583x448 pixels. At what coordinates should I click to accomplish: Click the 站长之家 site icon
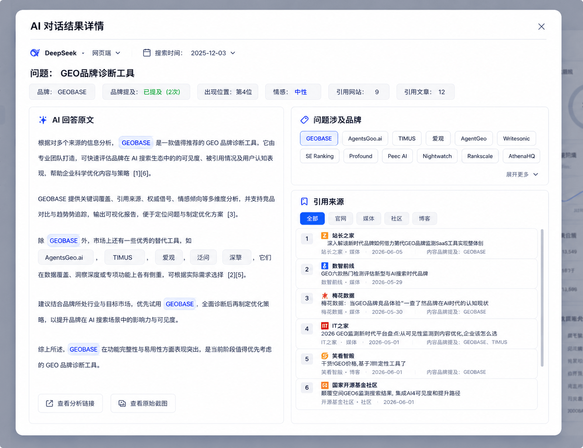[x=325, y=236]
